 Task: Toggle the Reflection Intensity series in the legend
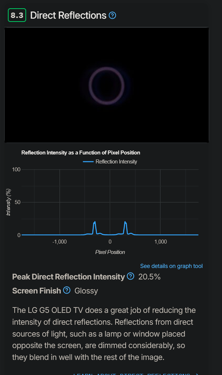click(x=110, y=162)
